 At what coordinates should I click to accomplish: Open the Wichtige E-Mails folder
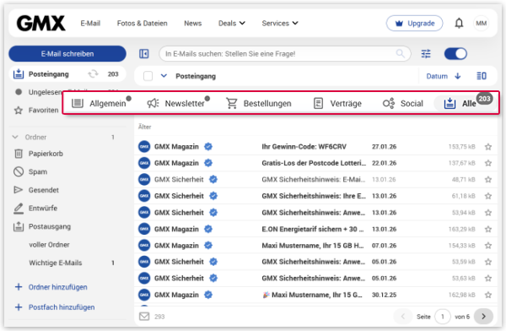point(55,263)
